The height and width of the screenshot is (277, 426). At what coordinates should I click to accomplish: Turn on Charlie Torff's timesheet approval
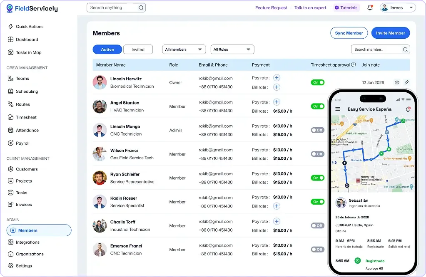pyautogui.click(x=317, y=225)
